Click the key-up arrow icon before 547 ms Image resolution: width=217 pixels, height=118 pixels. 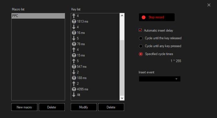[x=74, y=61]
